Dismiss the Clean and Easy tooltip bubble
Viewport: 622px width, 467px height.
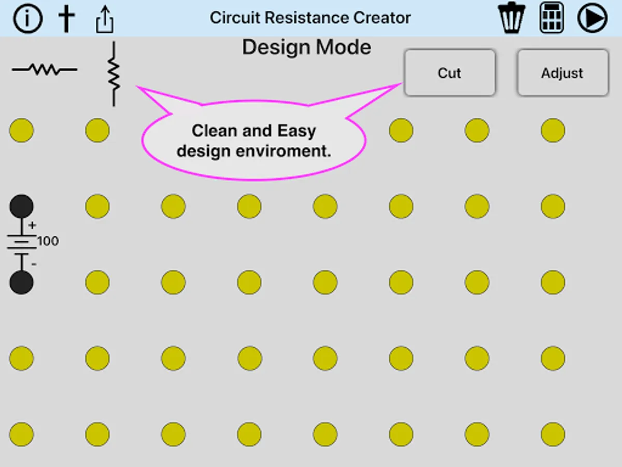253,140
